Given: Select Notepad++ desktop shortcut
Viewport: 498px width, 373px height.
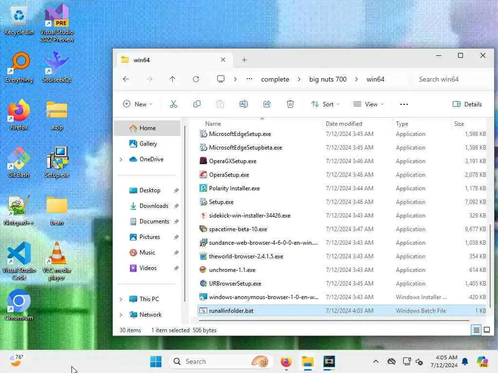Looking at the screenshot, I should pos(19,210).
